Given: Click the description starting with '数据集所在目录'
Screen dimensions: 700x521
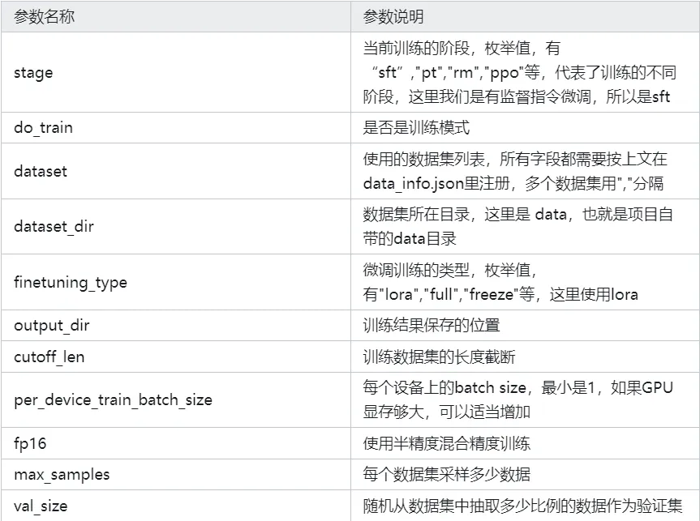Looking at the screenshot, I should [x=526, y=227].
